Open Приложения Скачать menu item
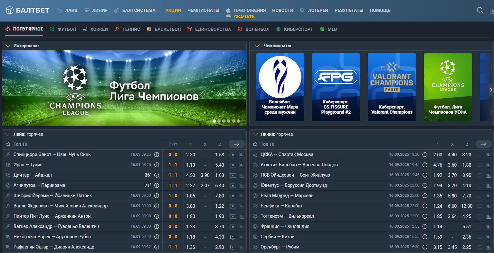Image resolution: width=494 pixels, height=253 pixels. click(x=246, y=13)
